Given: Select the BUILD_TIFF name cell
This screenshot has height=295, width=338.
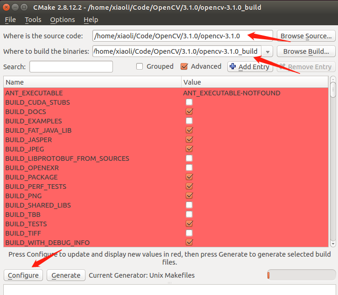Looking at the screenshot, I should (23, 233).
